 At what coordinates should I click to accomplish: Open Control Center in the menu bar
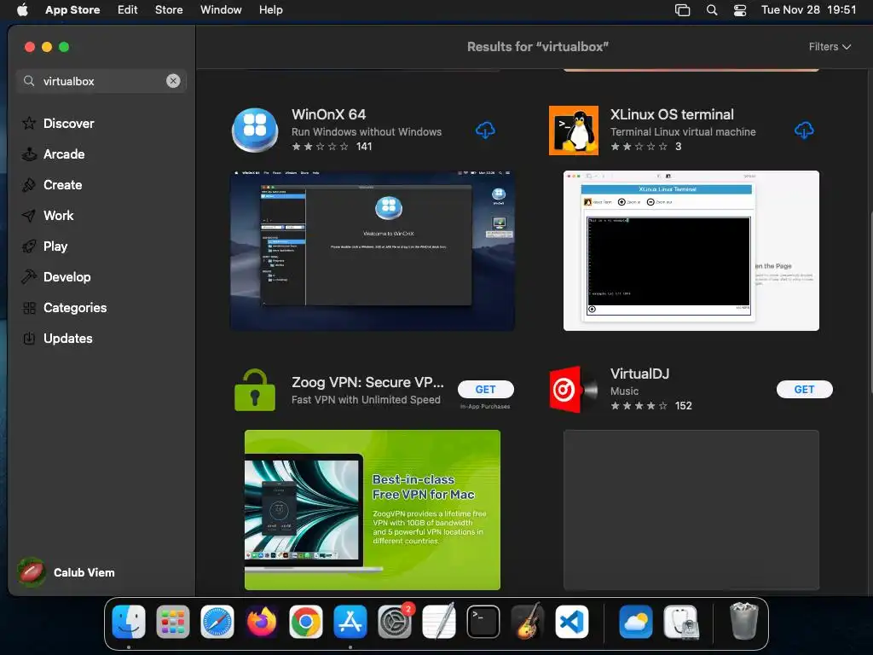(739, 9)
